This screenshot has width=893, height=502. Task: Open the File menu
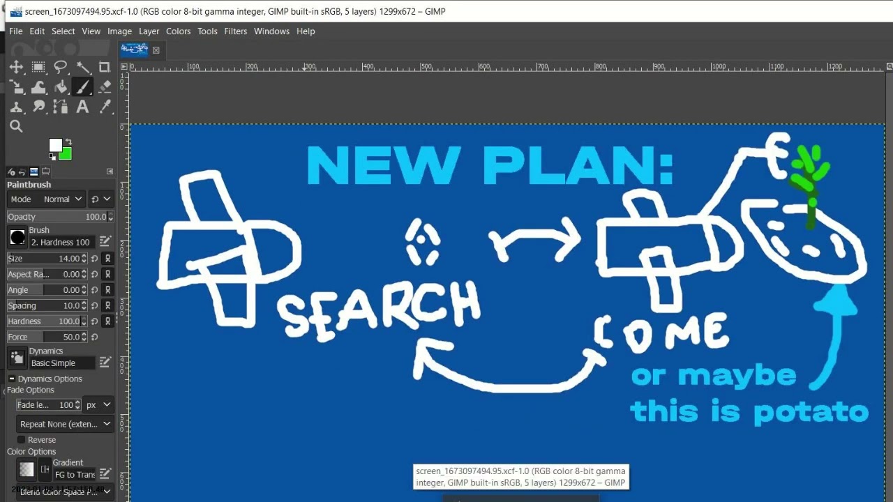click(15, 31)
